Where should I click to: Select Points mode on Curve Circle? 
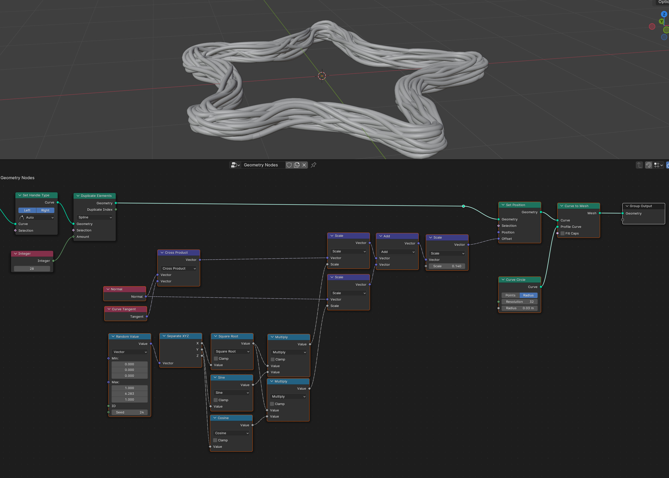click(x=510, y=295)
